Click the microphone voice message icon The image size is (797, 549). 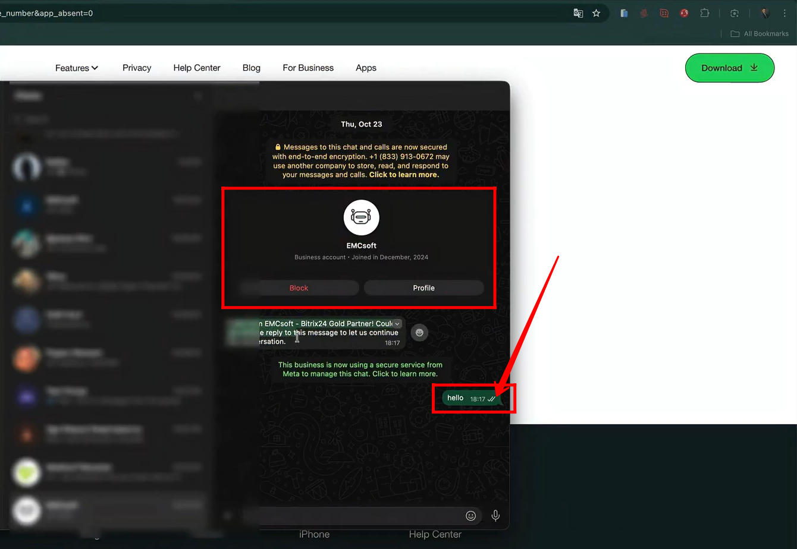495,516
